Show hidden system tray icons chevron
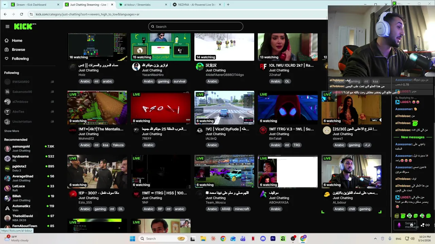435x244 pixels. click(x=375, y=239)
